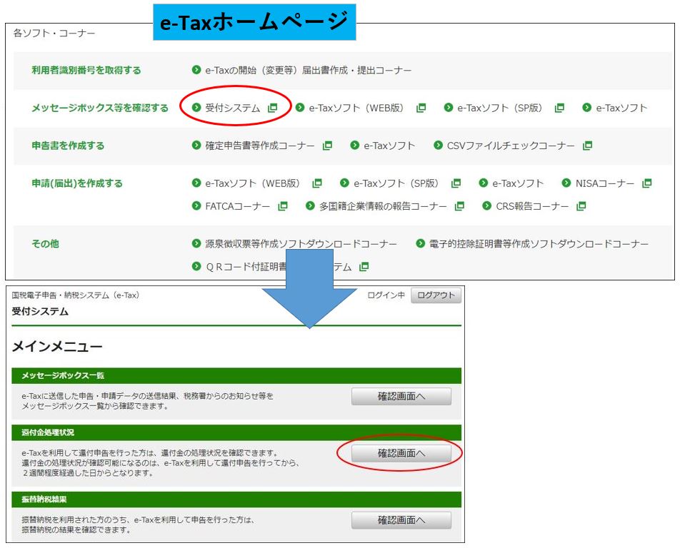Open 確認画面へ for メッセージボックス一覧
Screen dimensions: 680x548
[401, 397]
